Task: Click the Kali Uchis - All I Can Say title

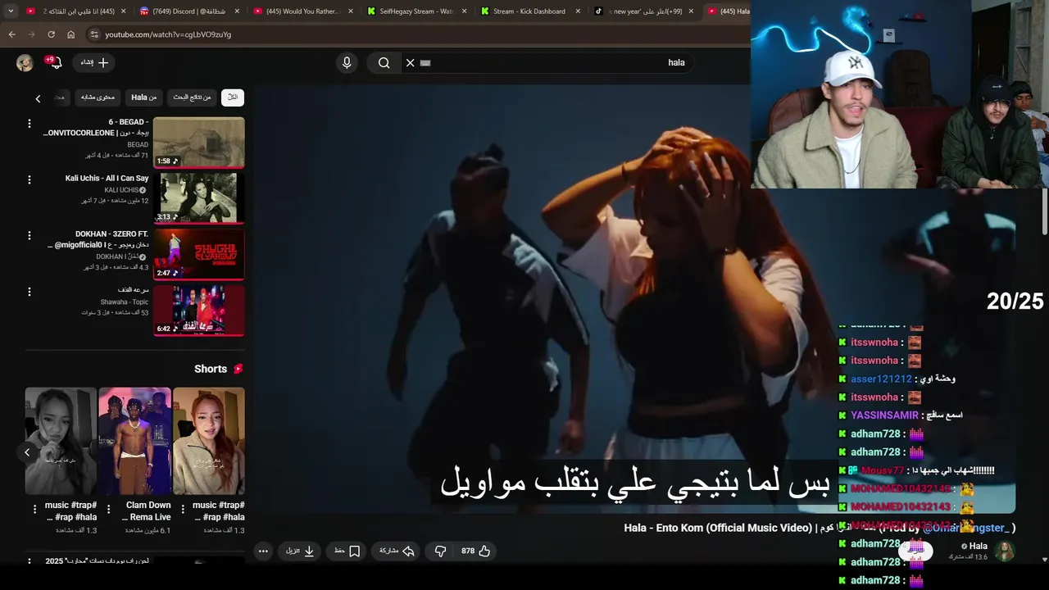Action: (x=107, y=179)
